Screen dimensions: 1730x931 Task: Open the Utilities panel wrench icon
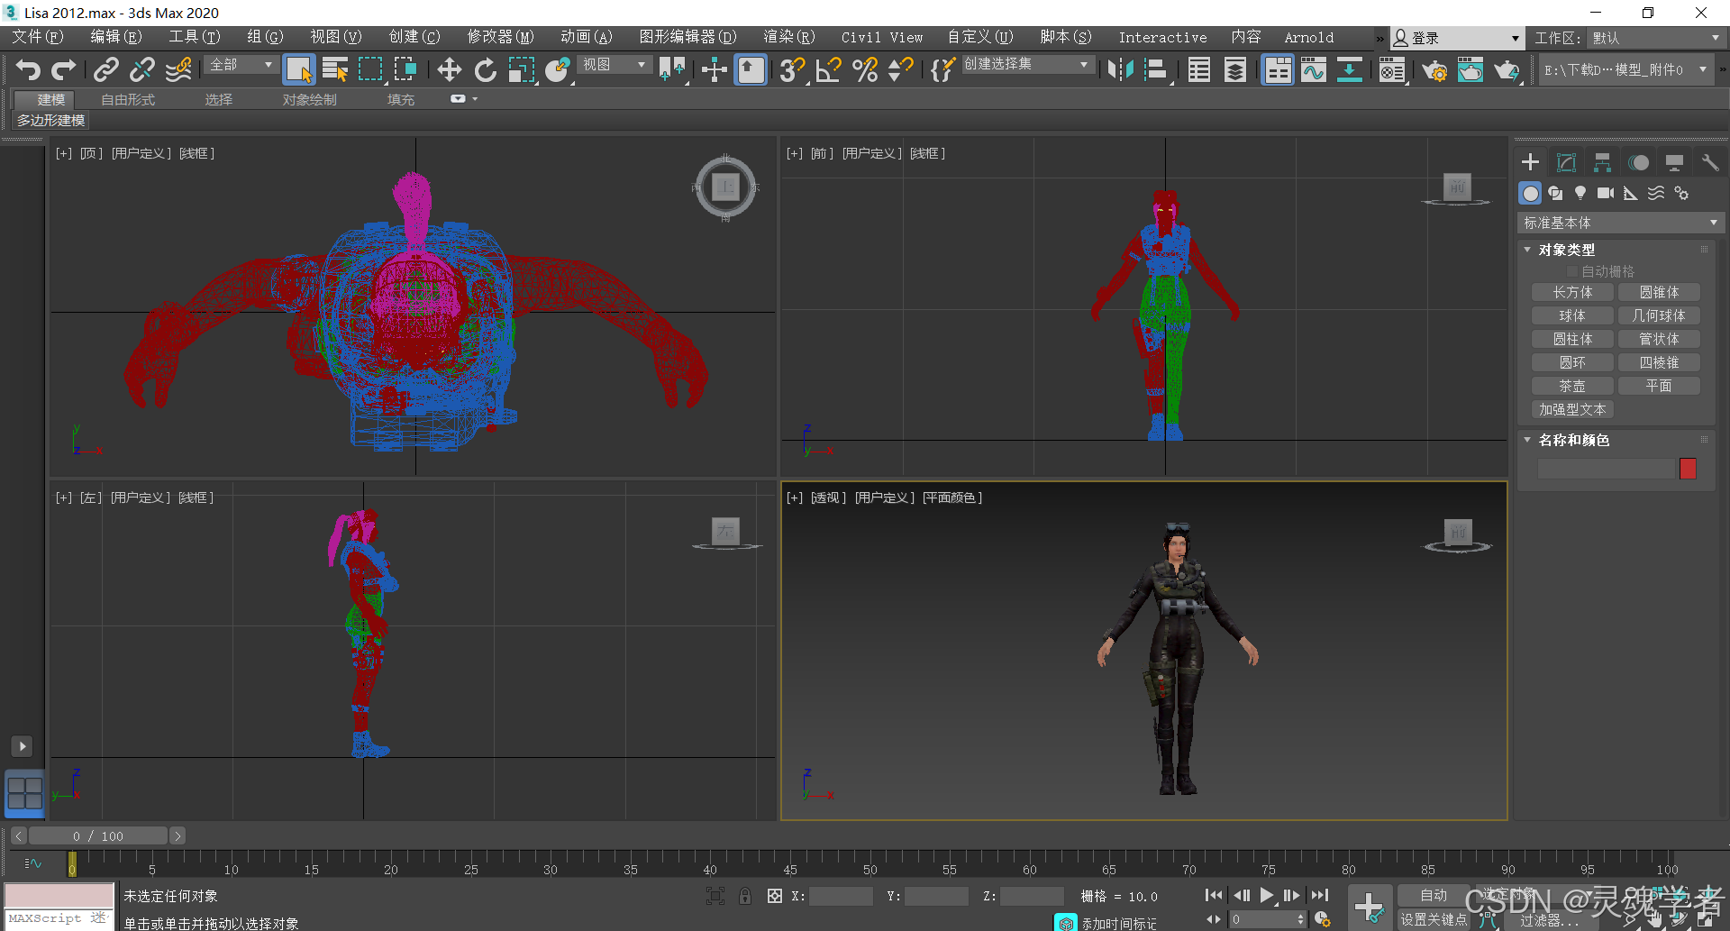click(x=1709, y=162)
